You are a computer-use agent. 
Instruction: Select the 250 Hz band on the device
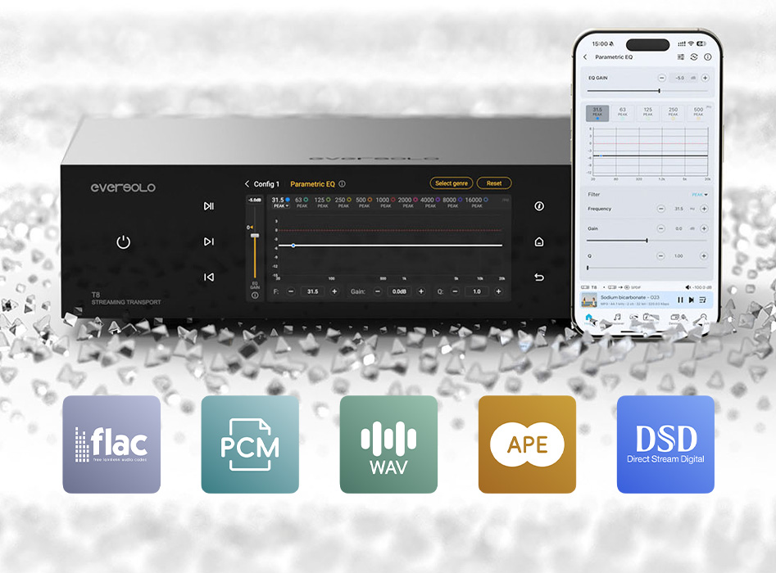pos(343,202)
